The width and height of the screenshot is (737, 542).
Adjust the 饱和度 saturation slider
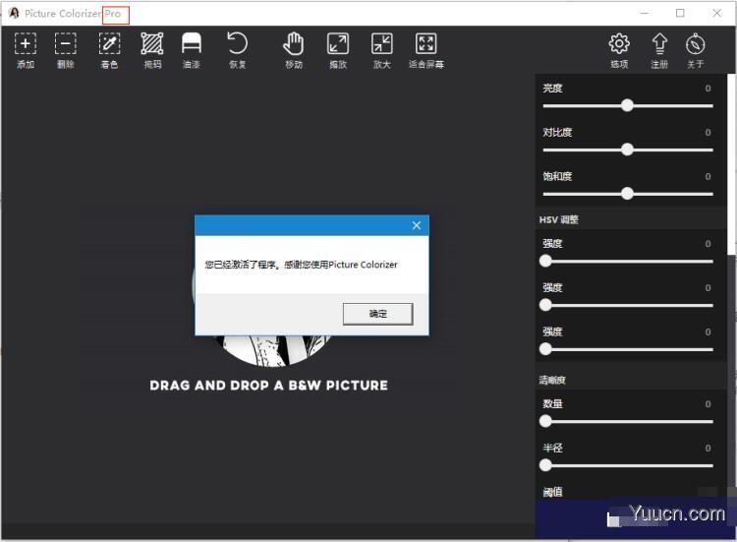628,194
